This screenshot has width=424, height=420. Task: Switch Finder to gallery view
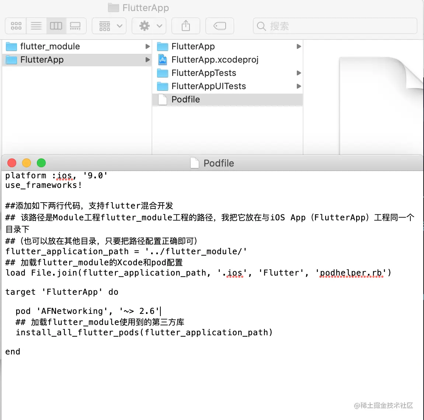76,26
